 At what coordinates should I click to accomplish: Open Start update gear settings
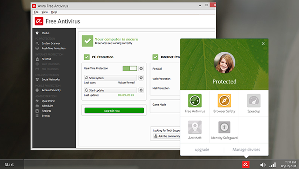pos(141,90)
